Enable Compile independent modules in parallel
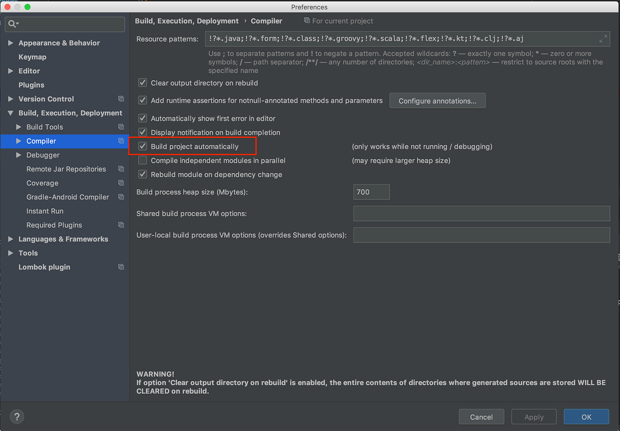 point(142,160)
